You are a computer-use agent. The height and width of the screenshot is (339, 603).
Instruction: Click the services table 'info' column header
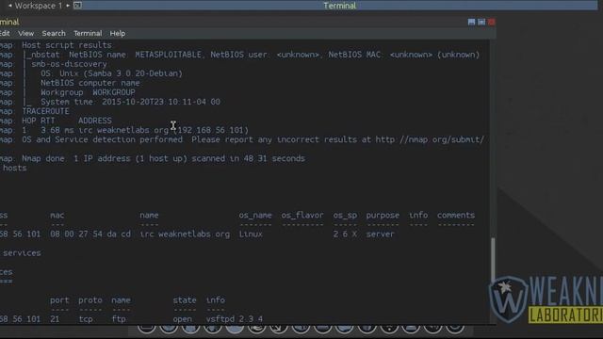pyautogui.click(x=216, y=300)
